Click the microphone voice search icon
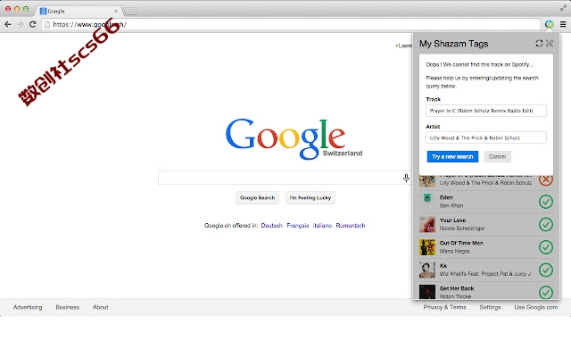571x357 pixels. coord(406,178)
